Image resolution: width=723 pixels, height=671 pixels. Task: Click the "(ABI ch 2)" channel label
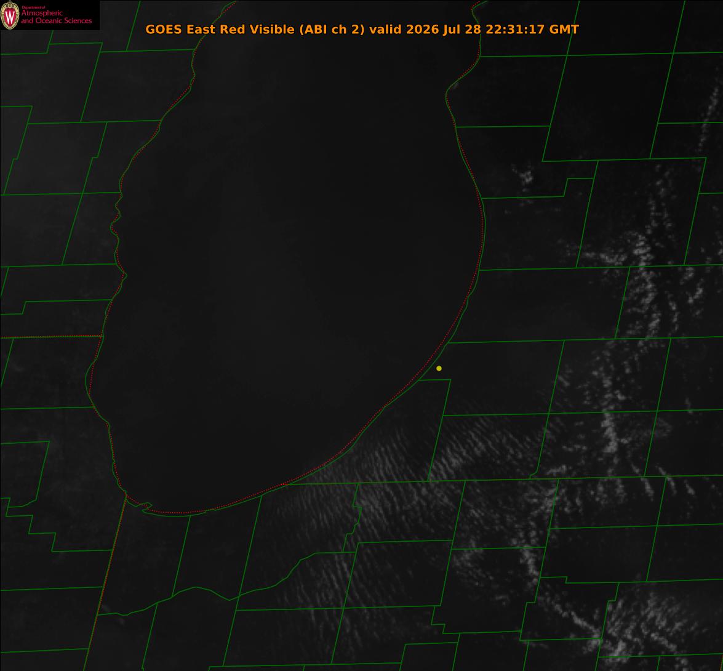[x=332, y=30]
